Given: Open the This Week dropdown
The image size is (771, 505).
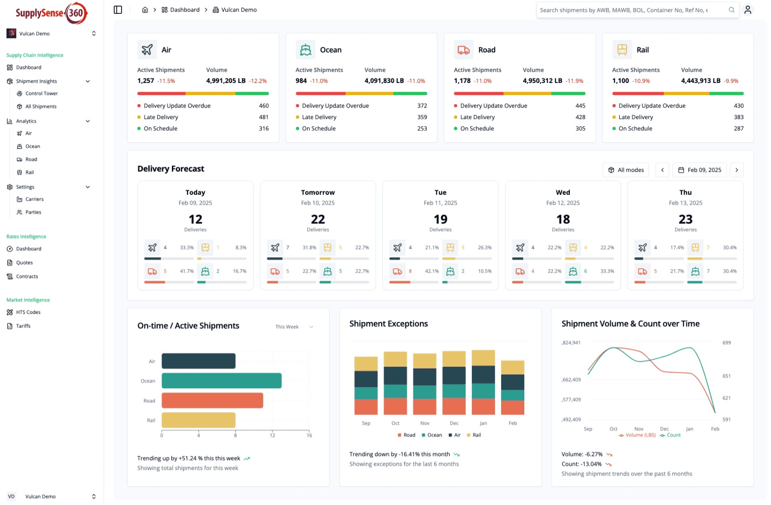Looking at the screenshot, I should [294, 327].
